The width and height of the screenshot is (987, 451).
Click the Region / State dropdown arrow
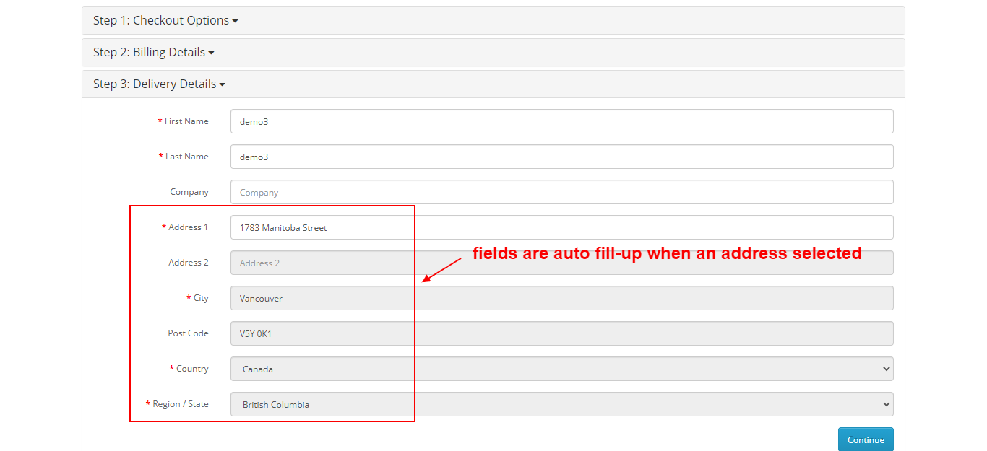(x=887, y=404)
